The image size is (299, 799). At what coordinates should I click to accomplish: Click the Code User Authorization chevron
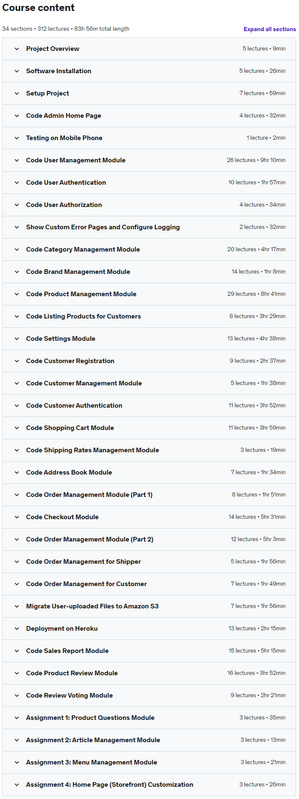pyautogui.click(x=17, y=205)
